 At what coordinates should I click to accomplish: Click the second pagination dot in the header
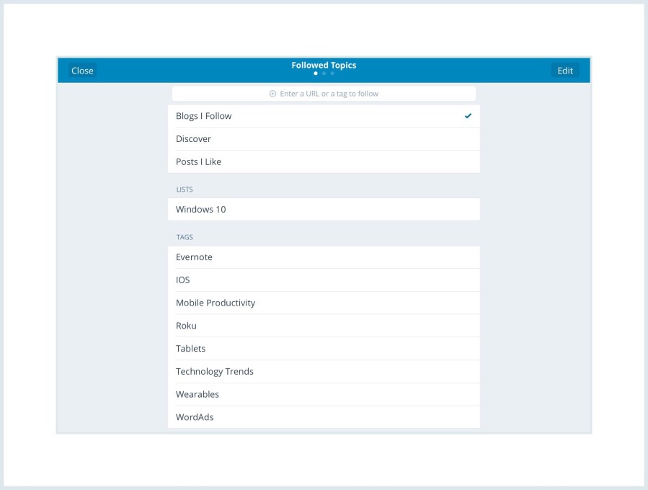click(x=324, y=73)
